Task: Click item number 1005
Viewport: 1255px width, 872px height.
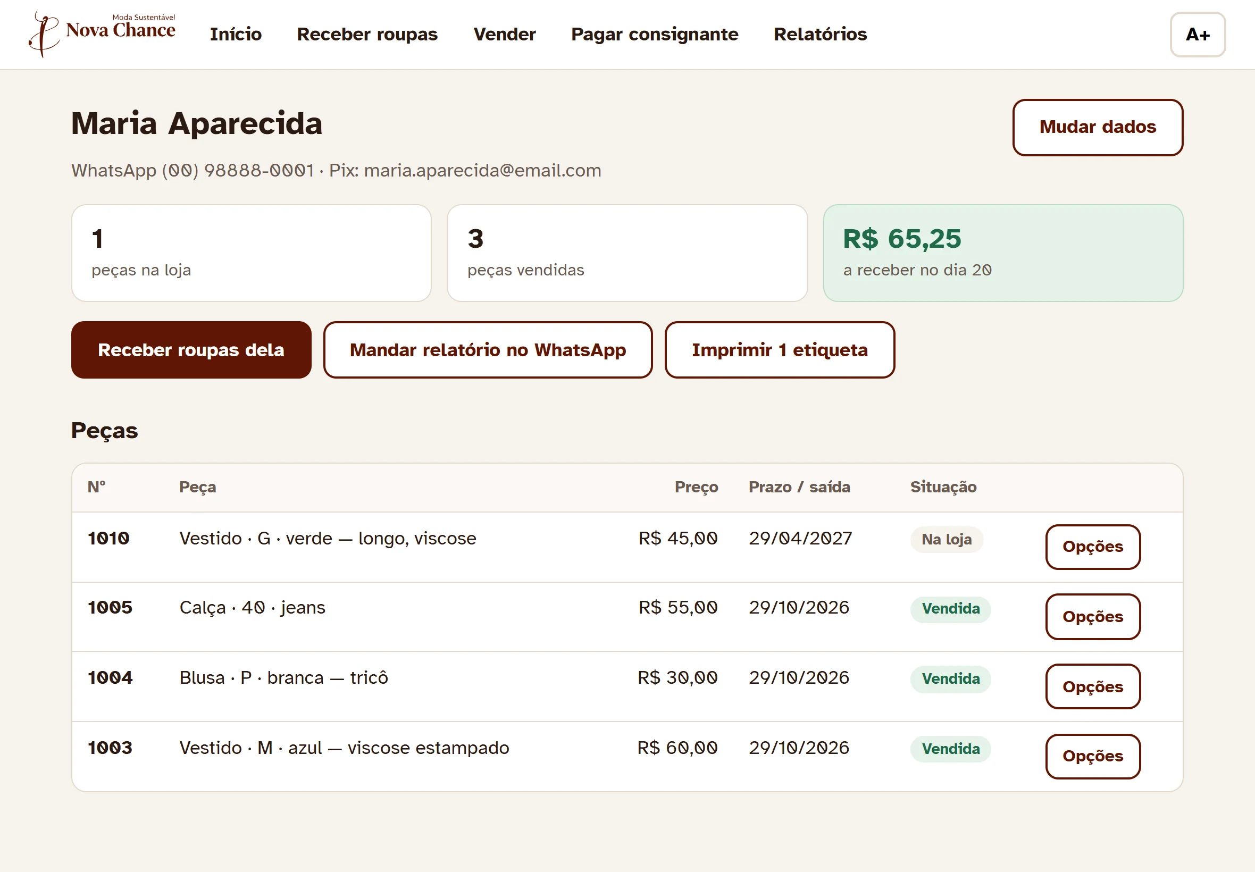Action: [x=110, y=608]
